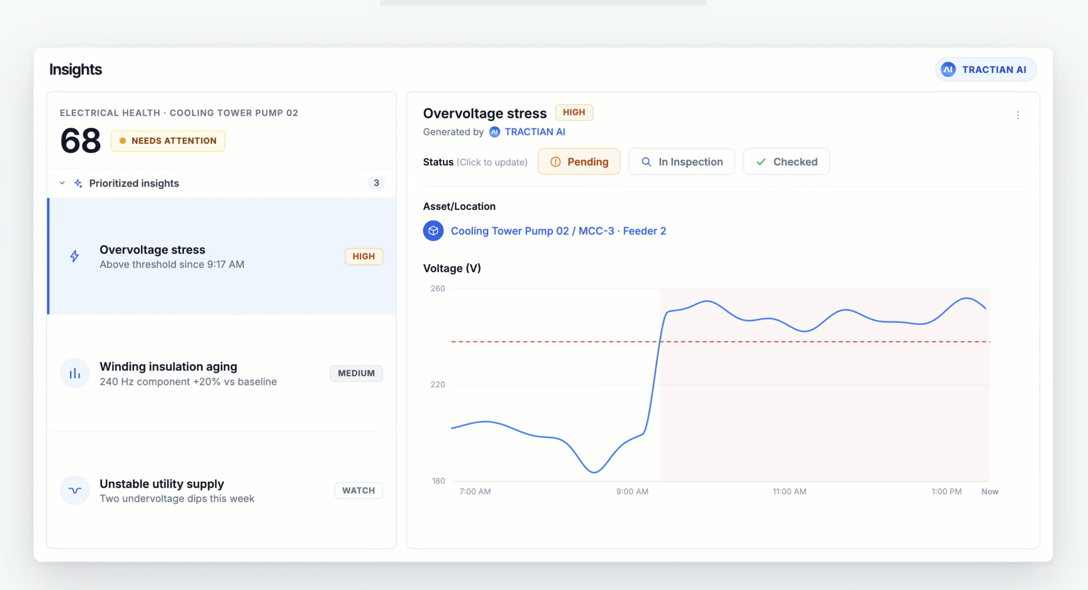Set status to In Inspection

[x=682, y=162]
